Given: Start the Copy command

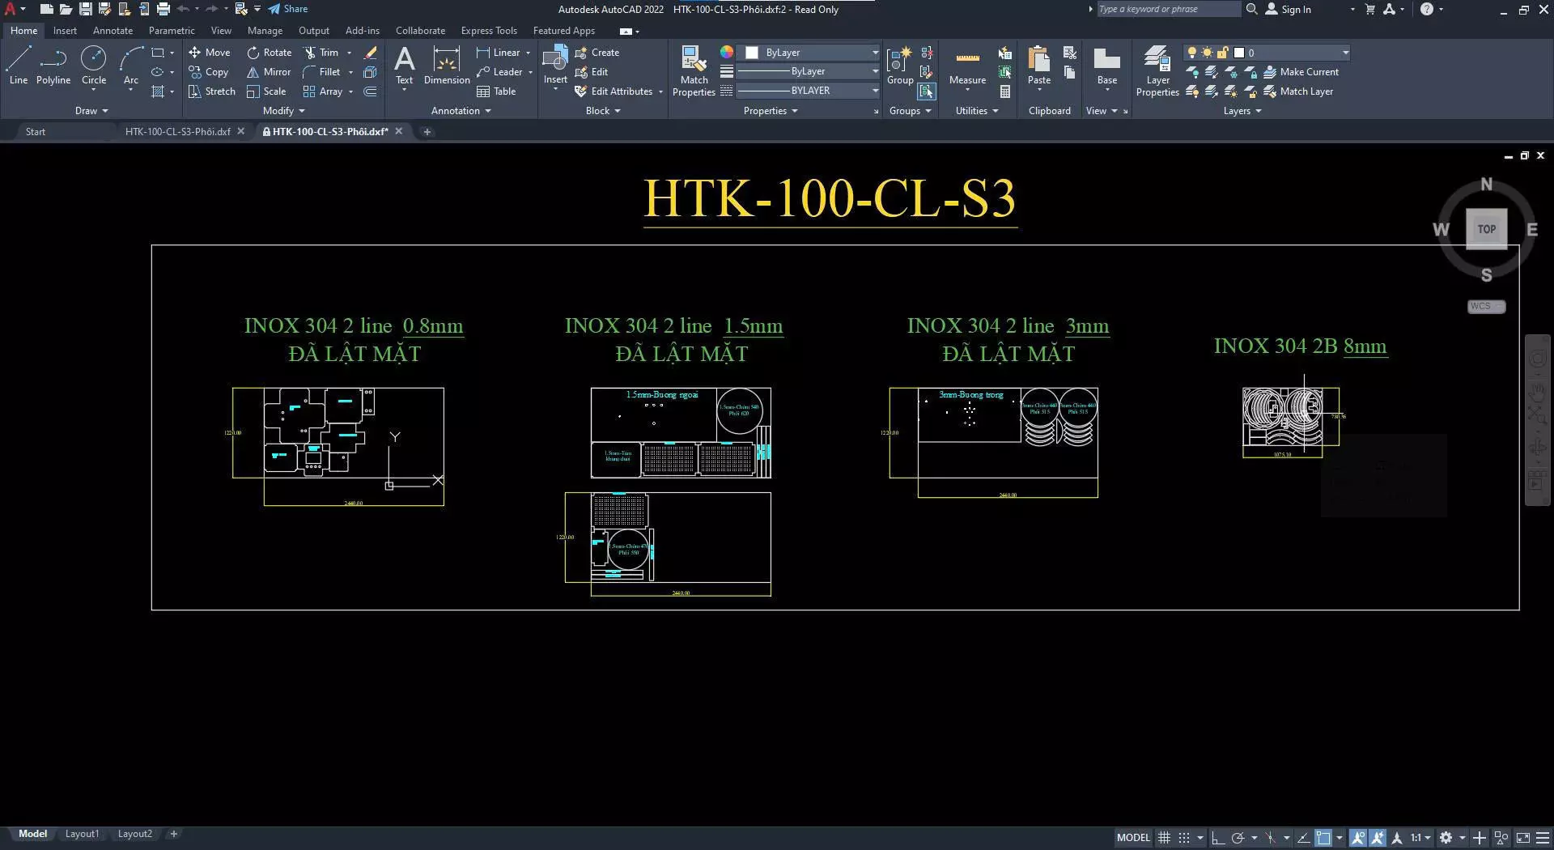Looking at the screenshot, I should tap(209, 72).
